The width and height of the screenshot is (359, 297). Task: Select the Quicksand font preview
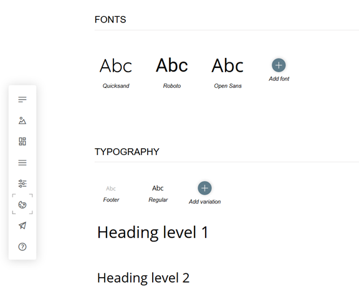click(116, 65)
